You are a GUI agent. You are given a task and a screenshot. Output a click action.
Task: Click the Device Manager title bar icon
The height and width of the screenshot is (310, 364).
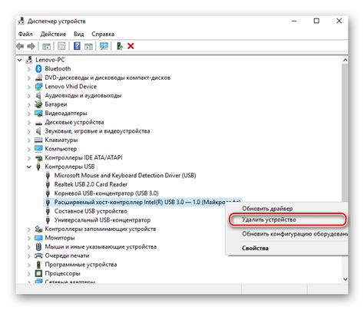(21, 21)
